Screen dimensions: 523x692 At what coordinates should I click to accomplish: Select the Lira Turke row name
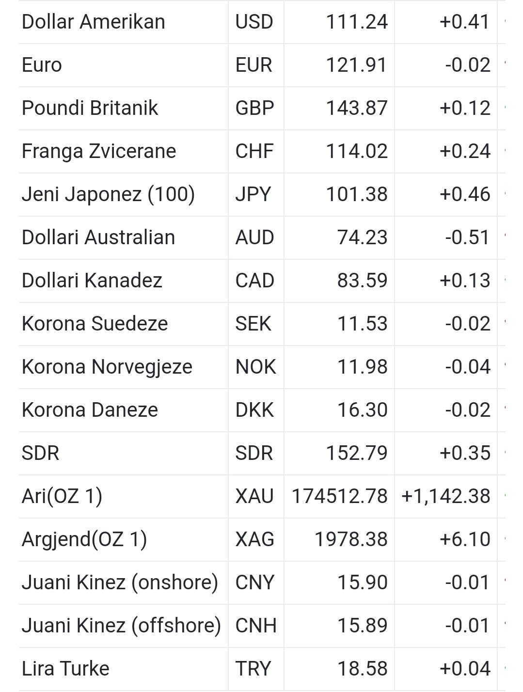click(65, 669)
